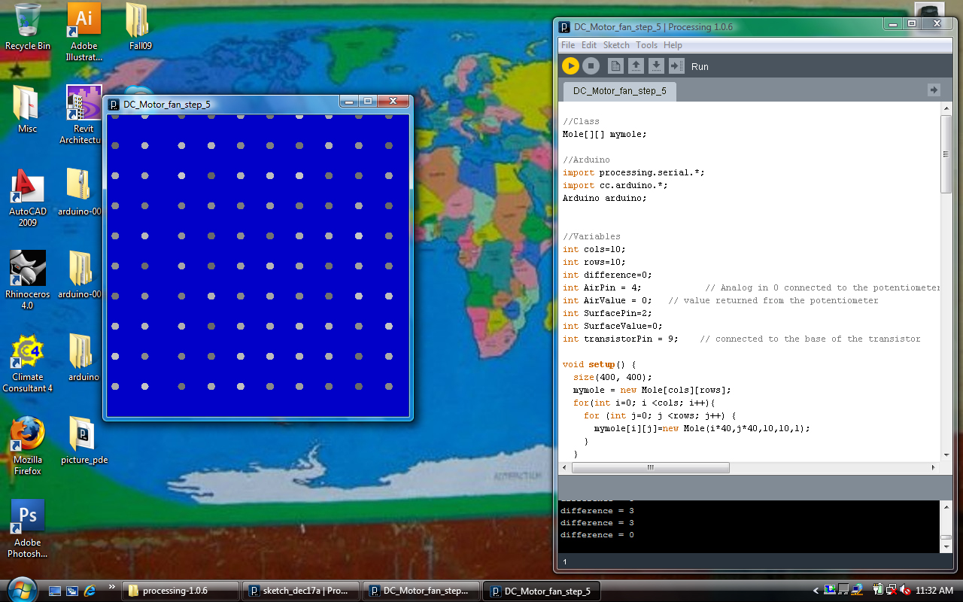Switch to sketch_dec17a taskbar window

point(299,591)
